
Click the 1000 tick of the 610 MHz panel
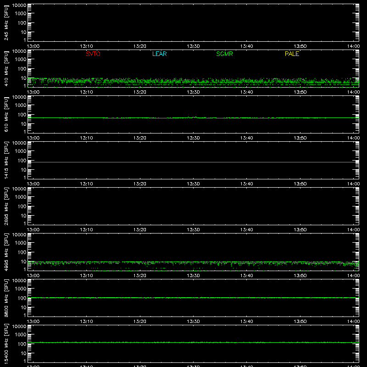point(21,106)
